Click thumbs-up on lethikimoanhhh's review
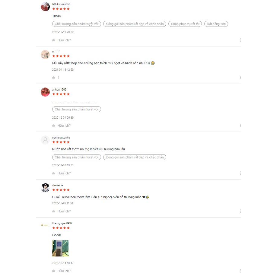Screen dimensions: 277x277 click(54, 40)
